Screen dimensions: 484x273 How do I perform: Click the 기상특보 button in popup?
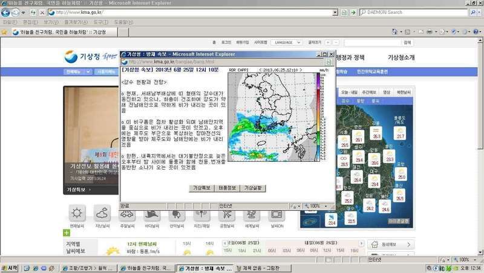(x=201, y=188)
